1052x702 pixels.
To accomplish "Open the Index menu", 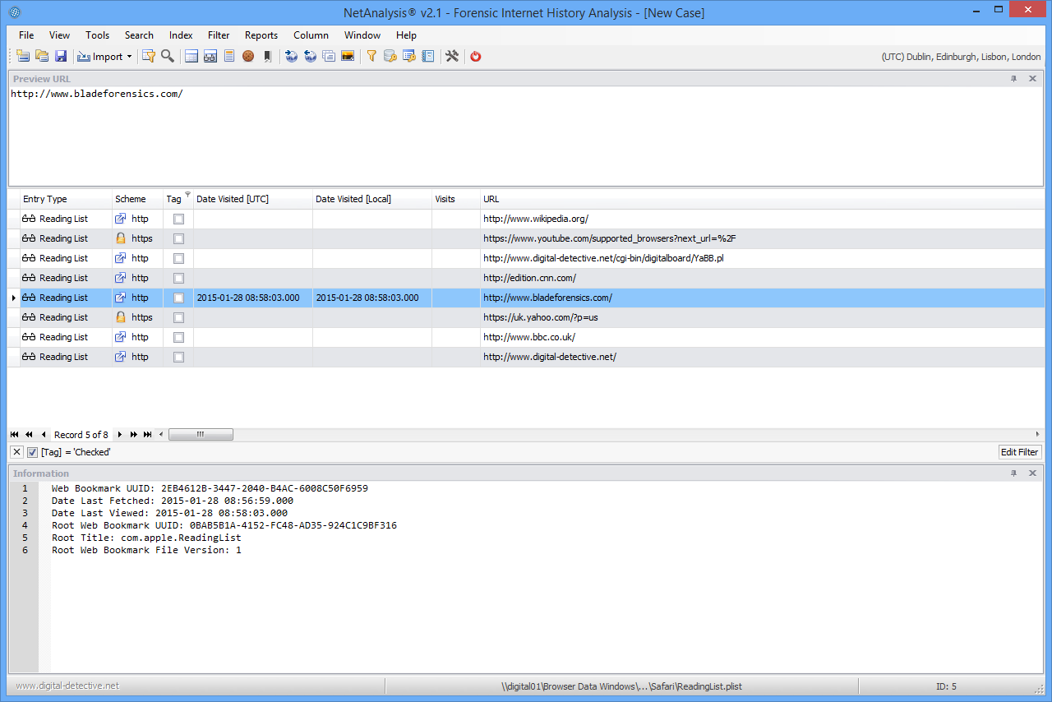I will coord(181,35).
